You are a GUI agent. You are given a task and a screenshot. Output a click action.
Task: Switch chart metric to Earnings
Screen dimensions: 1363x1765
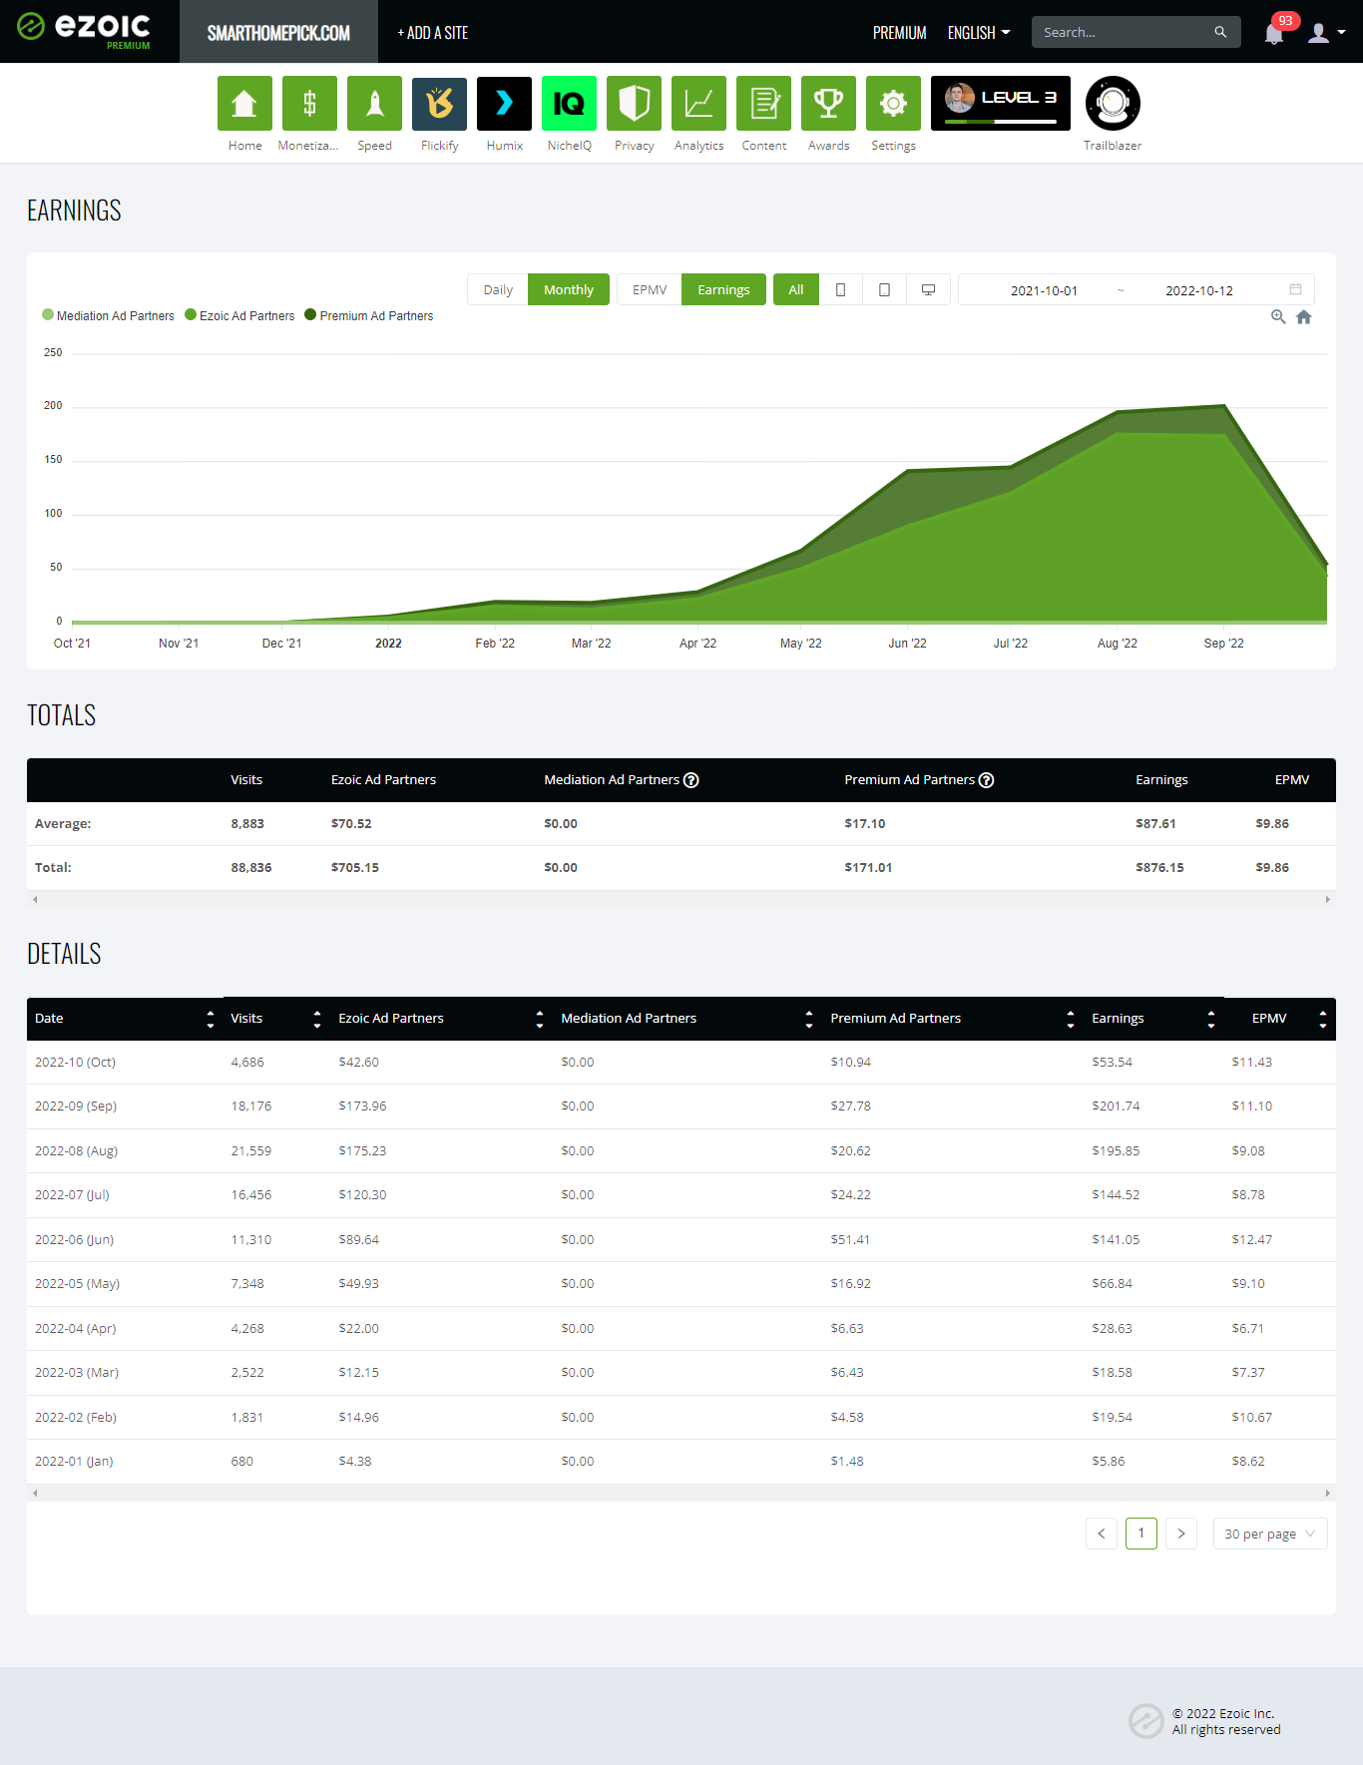click(723, 289)
